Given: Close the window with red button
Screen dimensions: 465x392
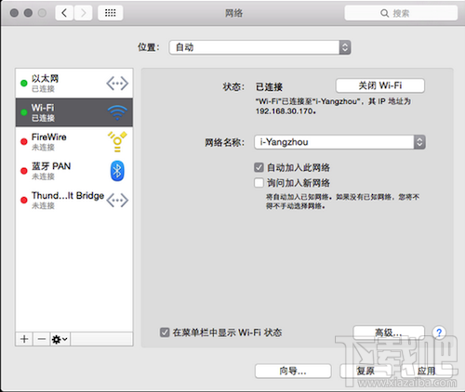Looking at the screenshot, I should (x=14, y=13).
